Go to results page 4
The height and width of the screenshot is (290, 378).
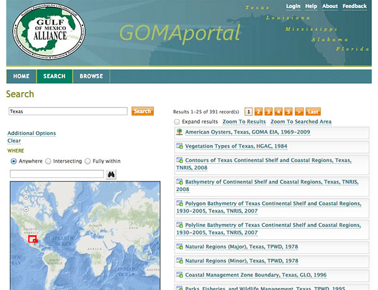click(278, 112)
